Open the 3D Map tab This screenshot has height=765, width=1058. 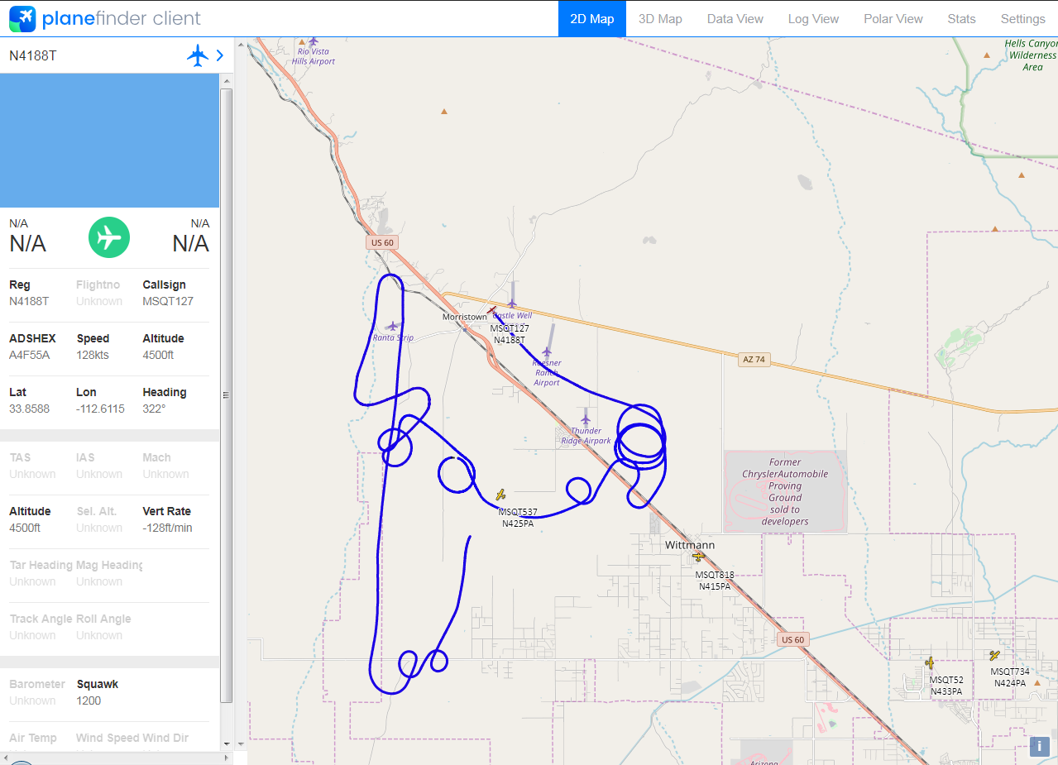click(660, 18)
